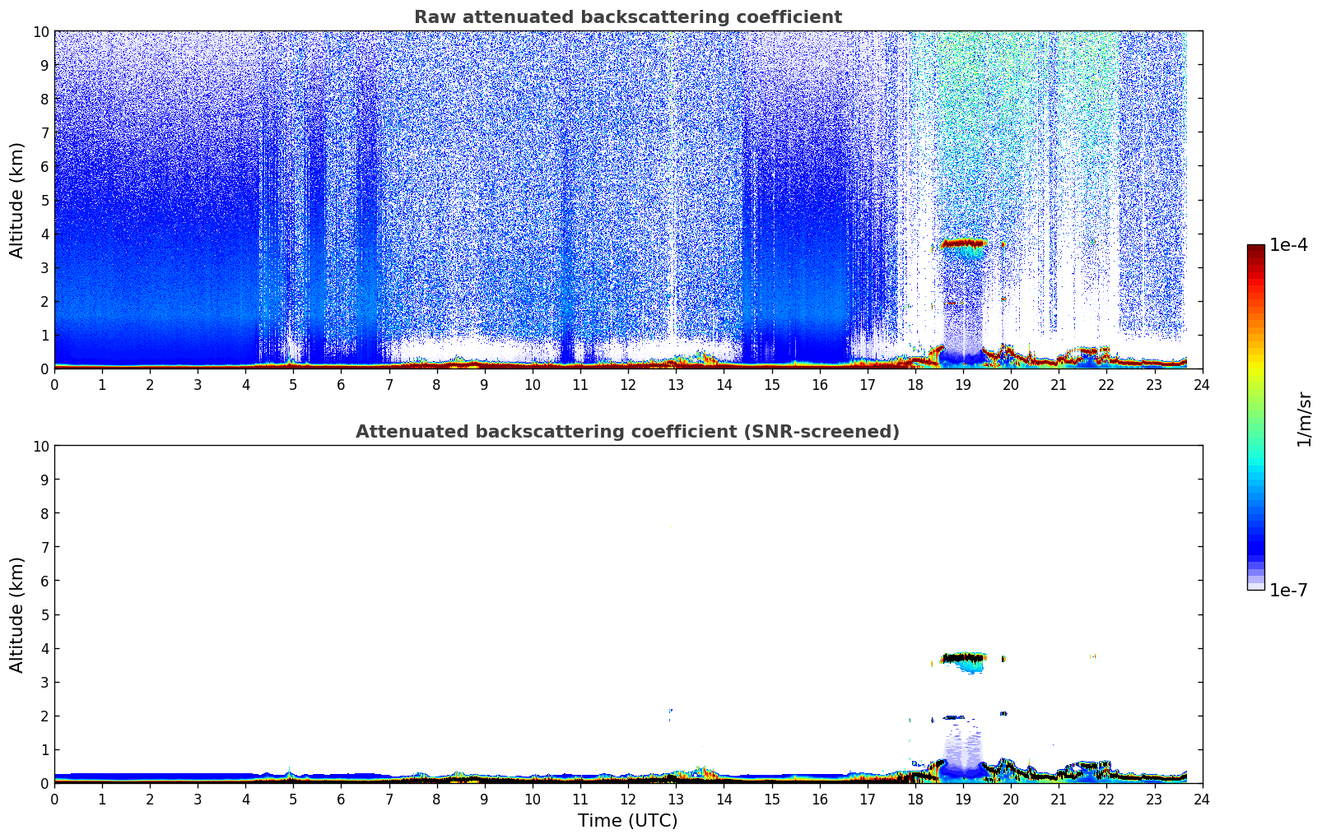1322x839 pixels.
Task: Click the color scale bar gradient
Action: [1255, 417]
